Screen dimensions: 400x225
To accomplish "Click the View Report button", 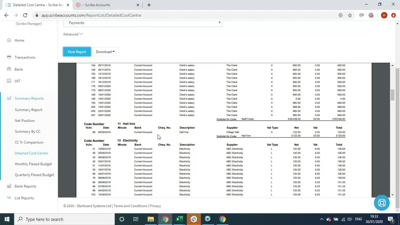I will [x=77, y=52].
